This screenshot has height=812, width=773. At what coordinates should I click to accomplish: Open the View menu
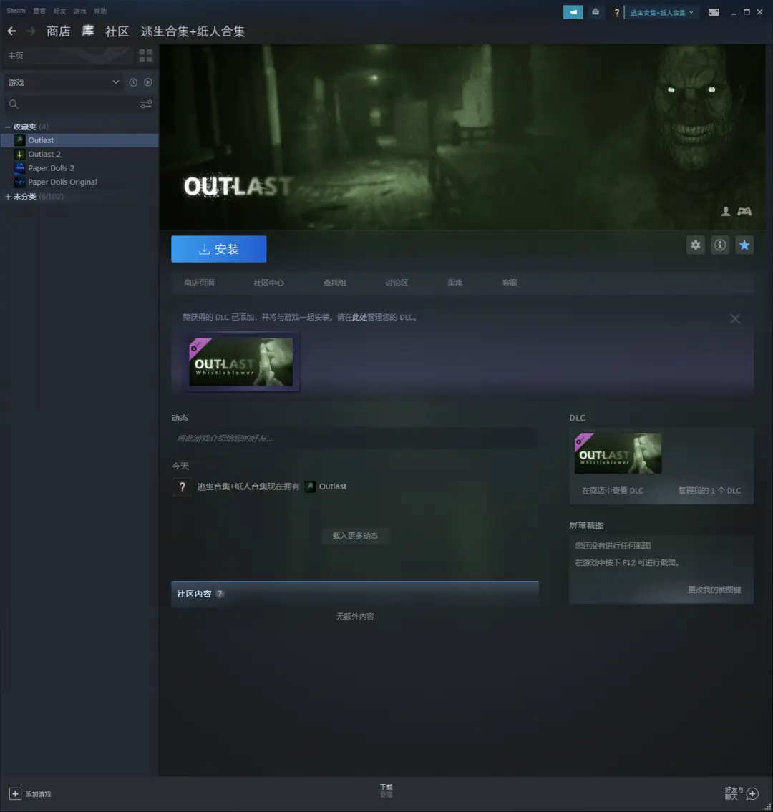click(x=39, y=11)
